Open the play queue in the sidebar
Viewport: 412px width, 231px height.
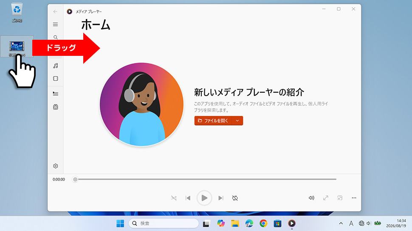coord(56,93)
